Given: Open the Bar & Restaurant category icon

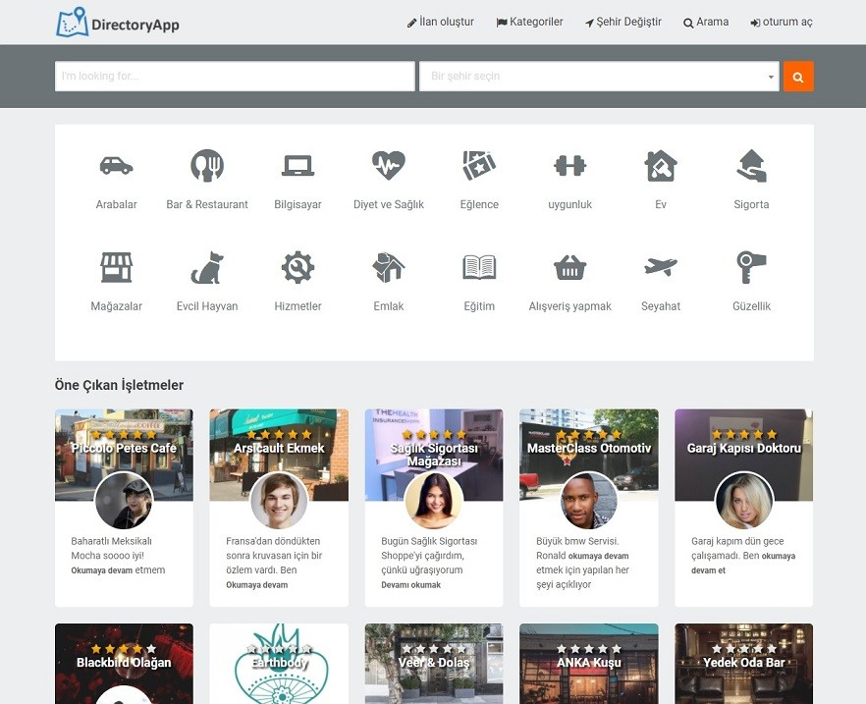Looking at the screenshot, I should coord(207,166).
